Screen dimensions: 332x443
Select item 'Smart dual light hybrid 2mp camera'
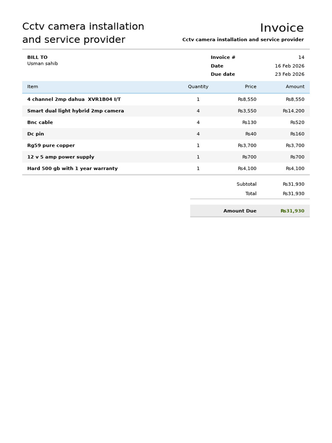tap(75, 111)
